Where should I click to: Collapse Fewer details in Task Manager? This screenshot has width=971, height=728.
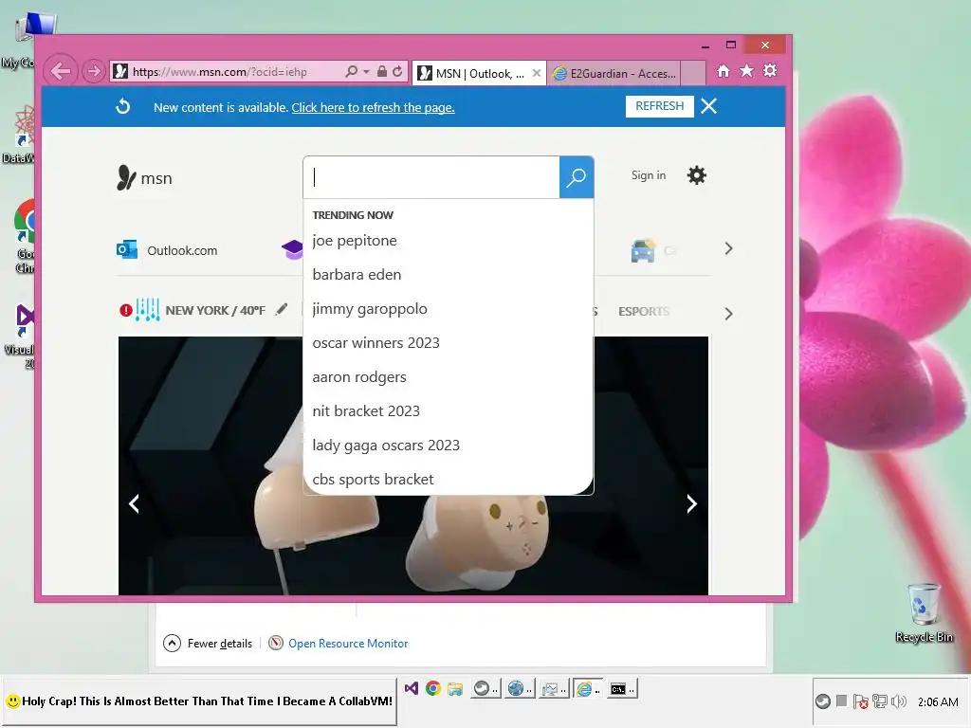coord(208,644)
